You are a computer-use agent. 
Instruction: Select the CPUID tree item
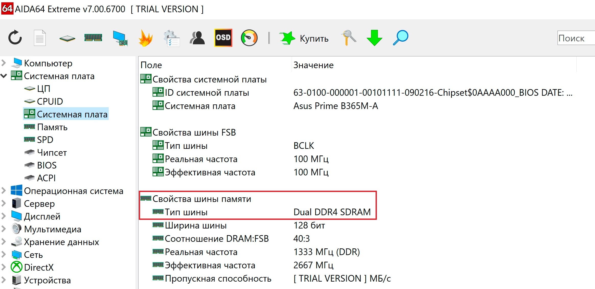point(43,101)
